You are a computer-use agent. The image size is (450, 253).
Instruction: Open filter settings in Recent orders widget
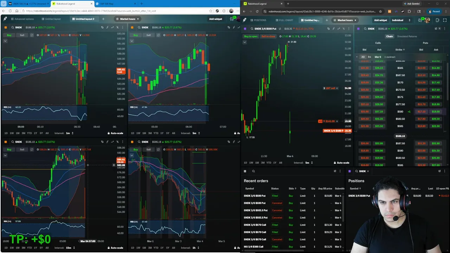(x=335, y=171)
